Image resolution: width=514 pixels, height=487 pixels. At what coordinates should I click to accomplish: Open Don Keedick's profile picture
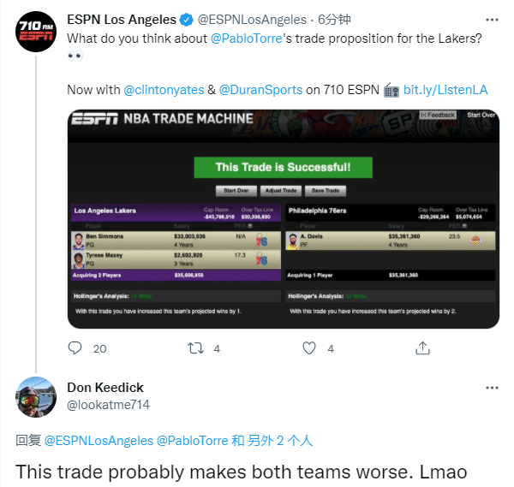point(36,397)
